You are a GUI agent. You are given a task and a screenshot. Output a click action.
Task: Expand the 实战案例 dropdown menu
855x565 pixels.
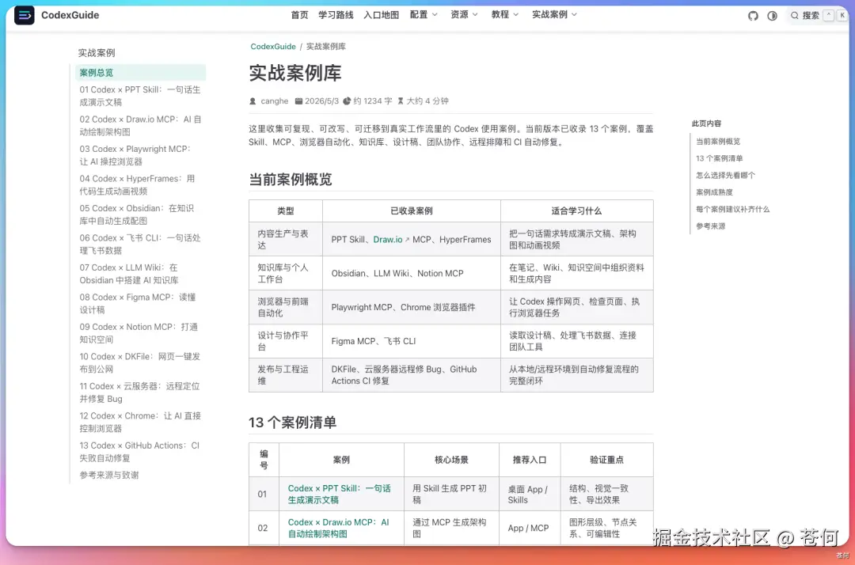point(554,15)
